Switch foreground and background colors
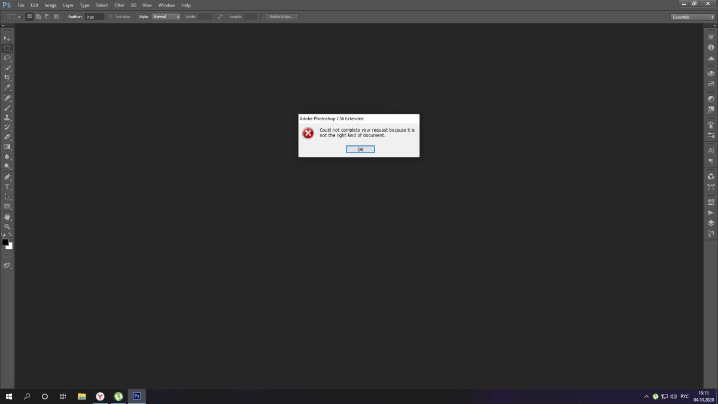This screenshot has width=718, height=404. [x=10, y=235]
